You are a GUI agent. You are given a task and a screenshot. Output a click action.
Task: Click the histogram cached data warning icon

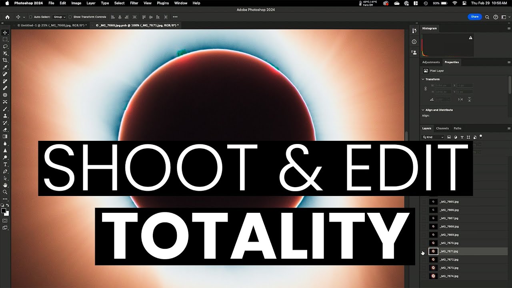point(470,38)
